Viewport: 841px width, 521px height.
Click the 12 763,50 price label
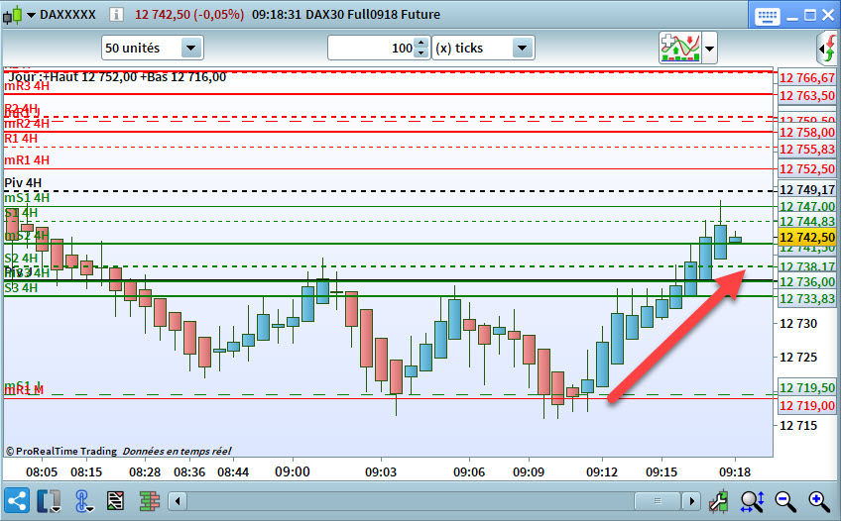click(806, 96)
